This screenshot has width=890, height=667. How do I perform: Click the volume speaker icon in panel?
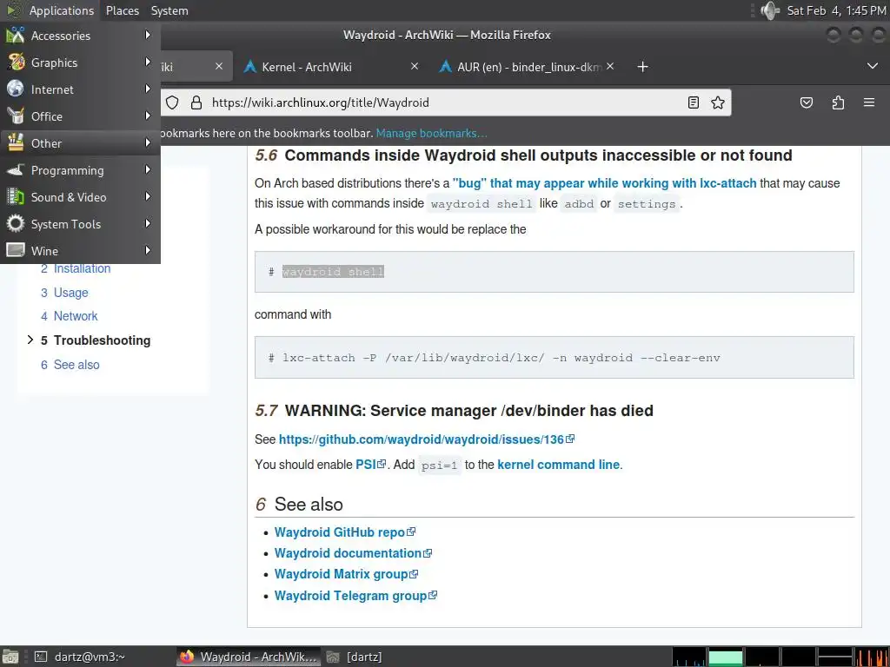pyautogui.click(x=770, y=10)
